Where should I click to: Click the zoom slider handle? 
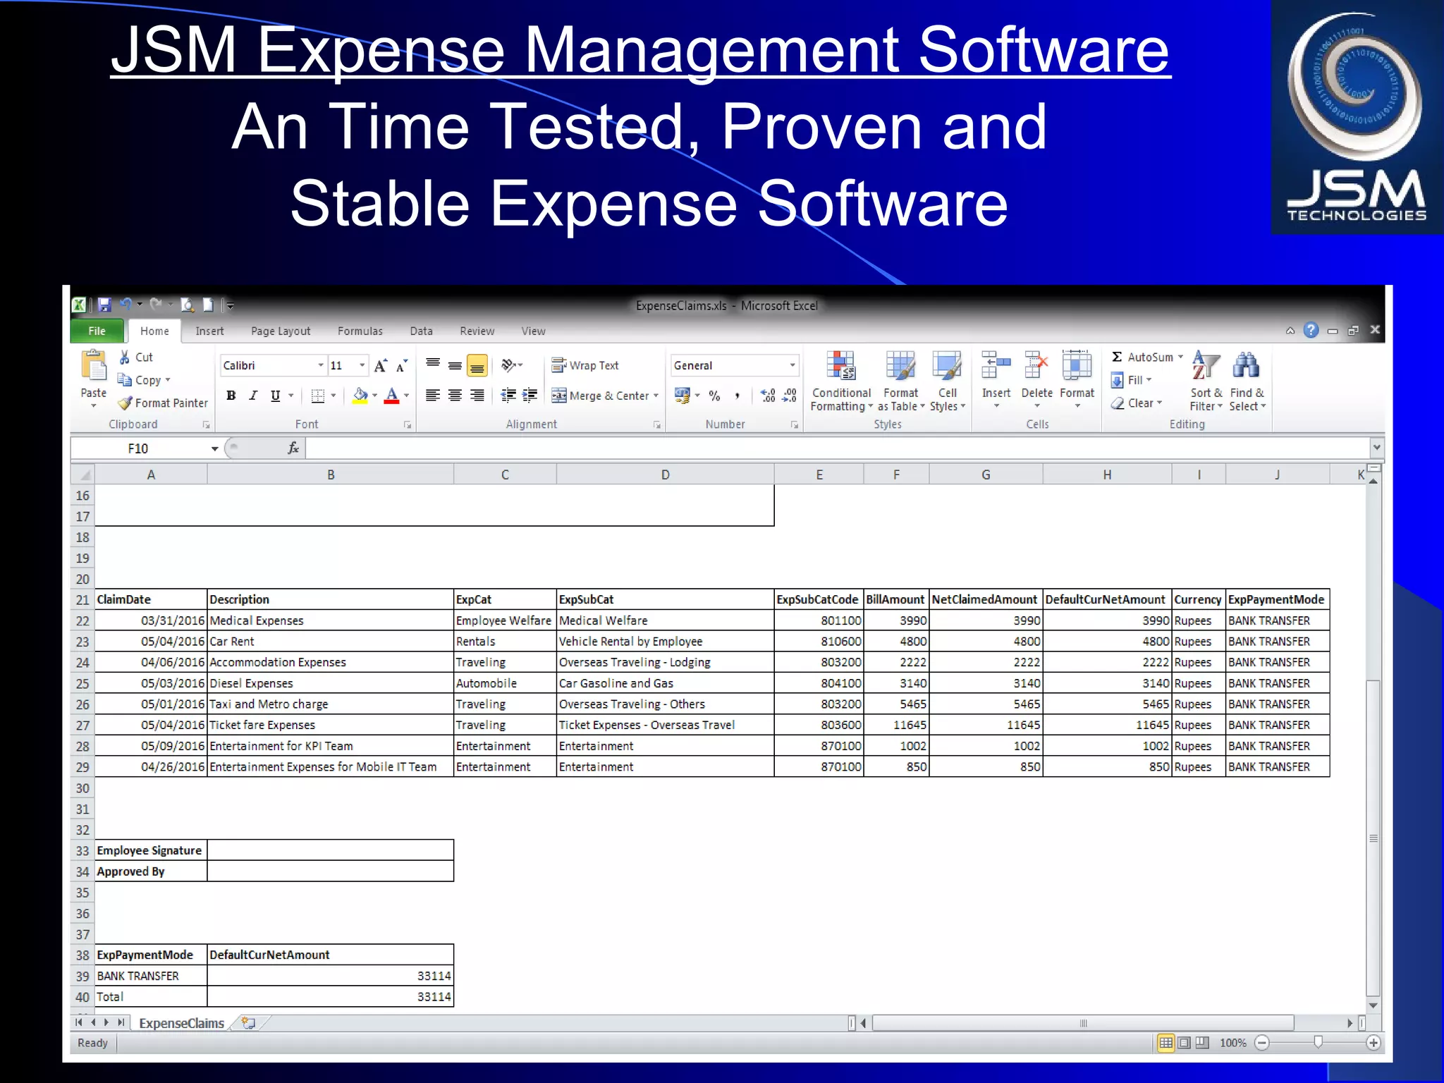(x=1318, y=1042)
